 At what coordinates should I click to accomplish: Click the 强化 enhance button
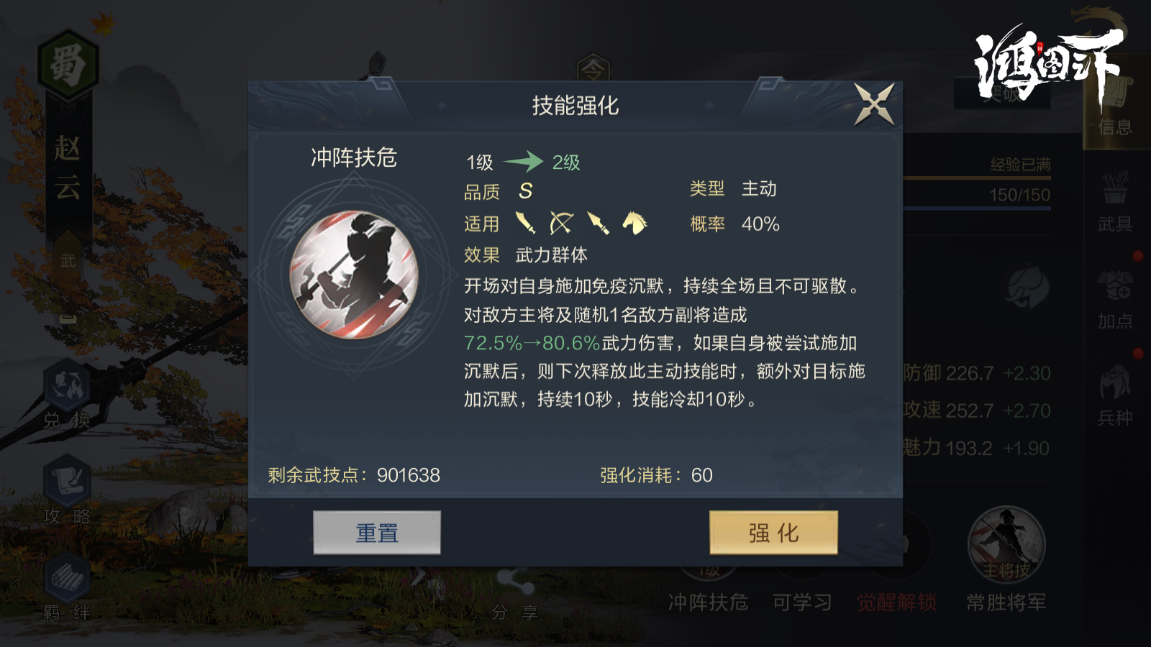coord(773,533)
